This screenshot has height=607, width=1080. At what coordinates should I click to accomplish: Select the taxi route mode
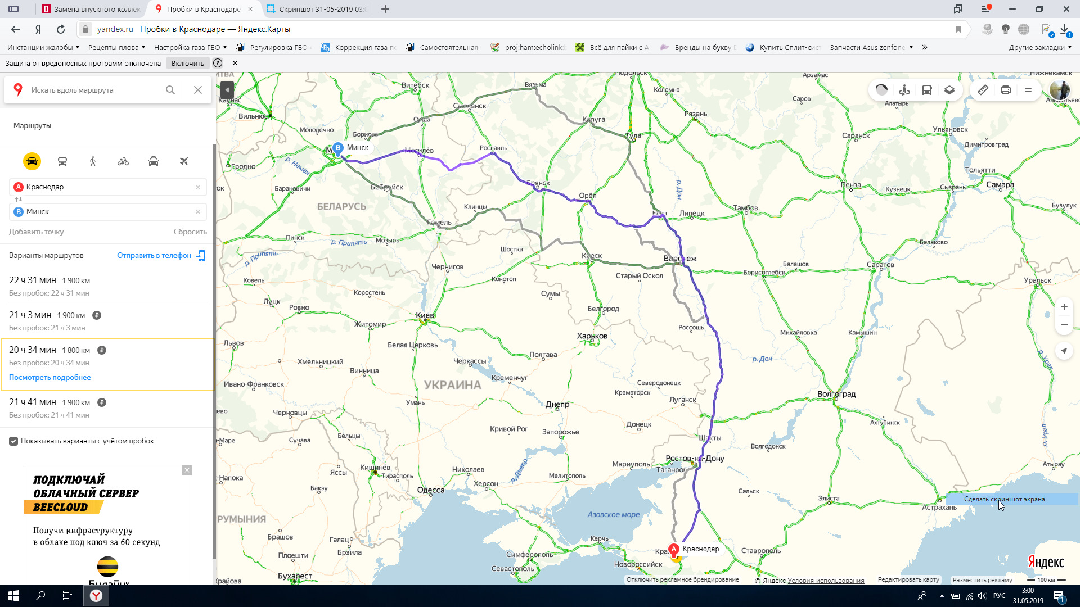(154, 162)
